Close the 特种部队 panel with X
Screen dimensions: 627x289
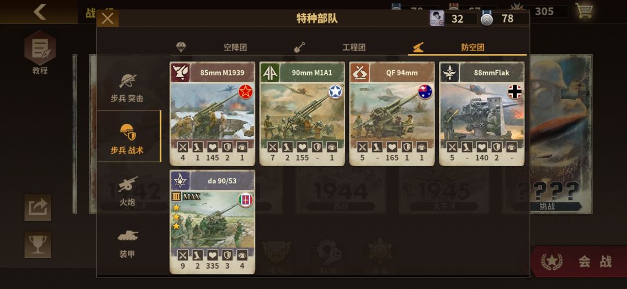point(107,19)
